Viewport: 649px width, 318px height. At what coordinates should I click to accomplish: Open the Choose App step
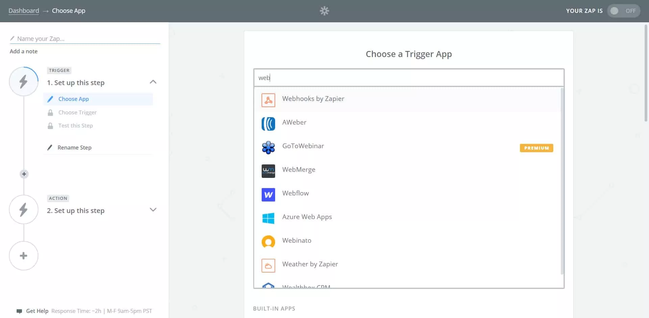98,99
